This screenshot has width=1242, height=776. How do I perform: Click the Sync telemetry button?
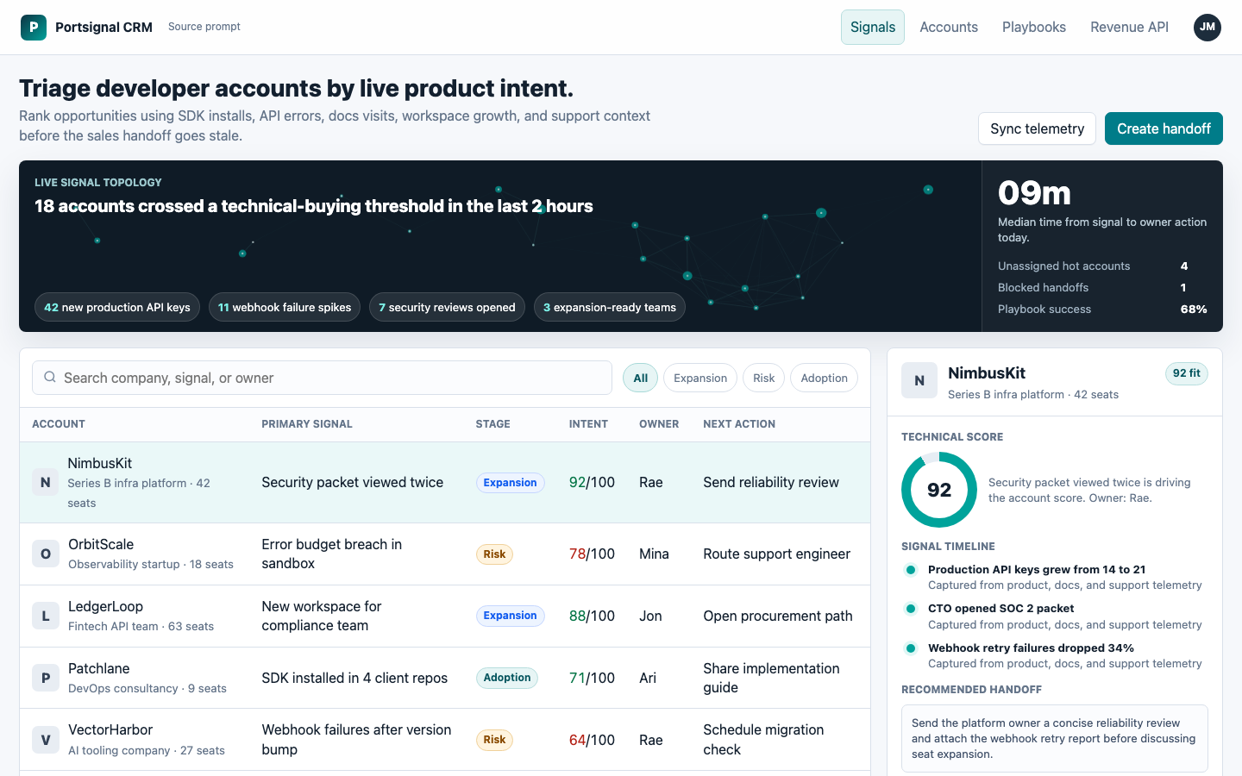tap(1037, 128)
